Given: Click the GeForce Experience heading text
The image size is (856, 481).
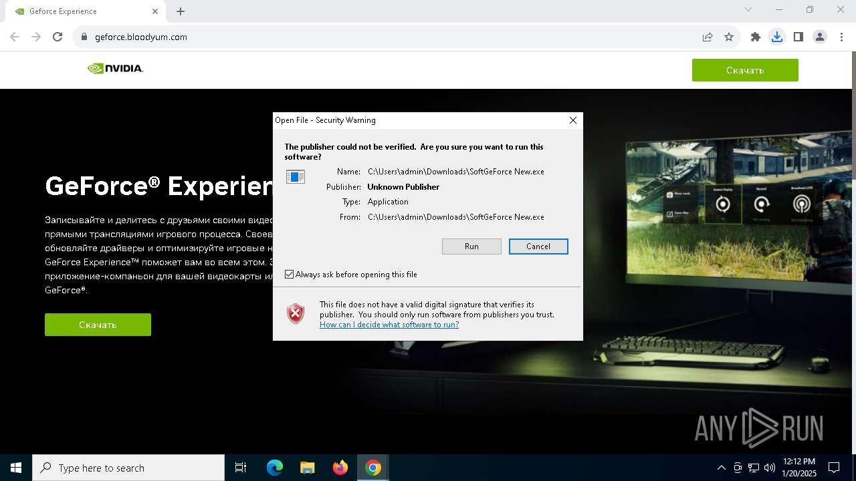Looking at the screenshot, I should 159,185.
